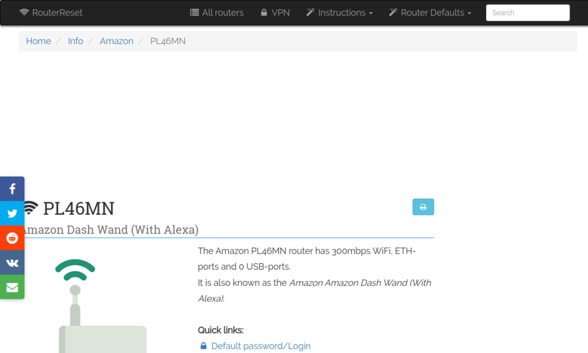Click the Search input field

point(528,13)
